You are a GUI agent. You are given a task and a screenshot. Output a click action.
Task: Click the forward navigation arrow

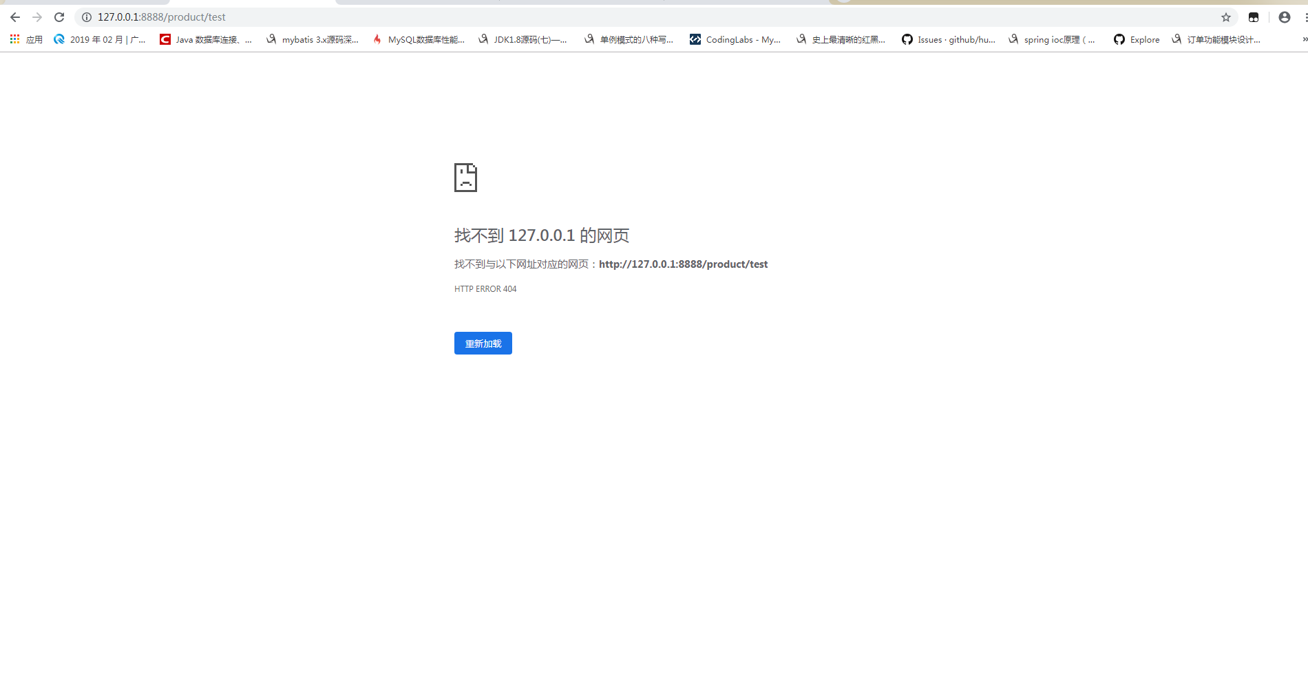click(x=36, y=17)
